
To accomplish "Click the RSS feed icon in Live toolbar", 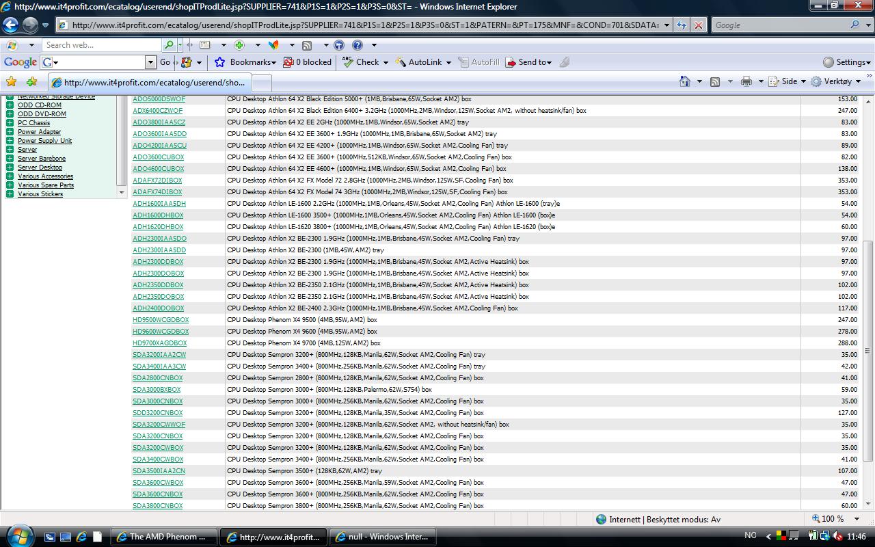I will point(307,45).
